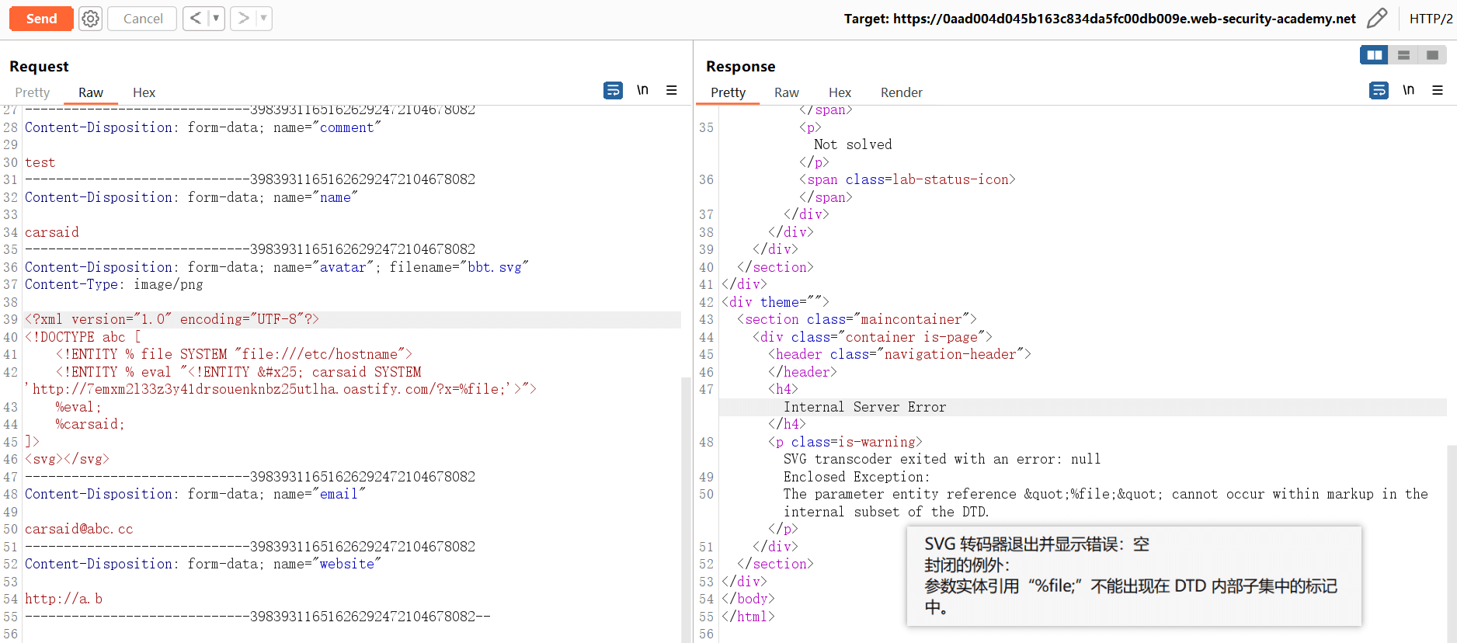Switch Request view to Pretty tab
Viewport: 1457px width, 643px height.
point(33,92)
